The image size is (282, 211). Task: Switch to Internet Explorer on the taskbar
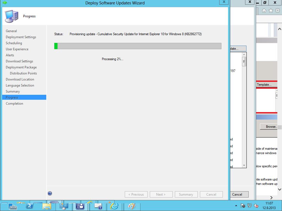pos(115,206)
